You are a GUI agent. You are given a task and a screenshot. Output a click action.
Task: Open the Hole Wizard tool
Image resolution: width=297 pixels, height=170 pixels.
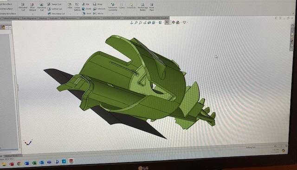(32, 7)
